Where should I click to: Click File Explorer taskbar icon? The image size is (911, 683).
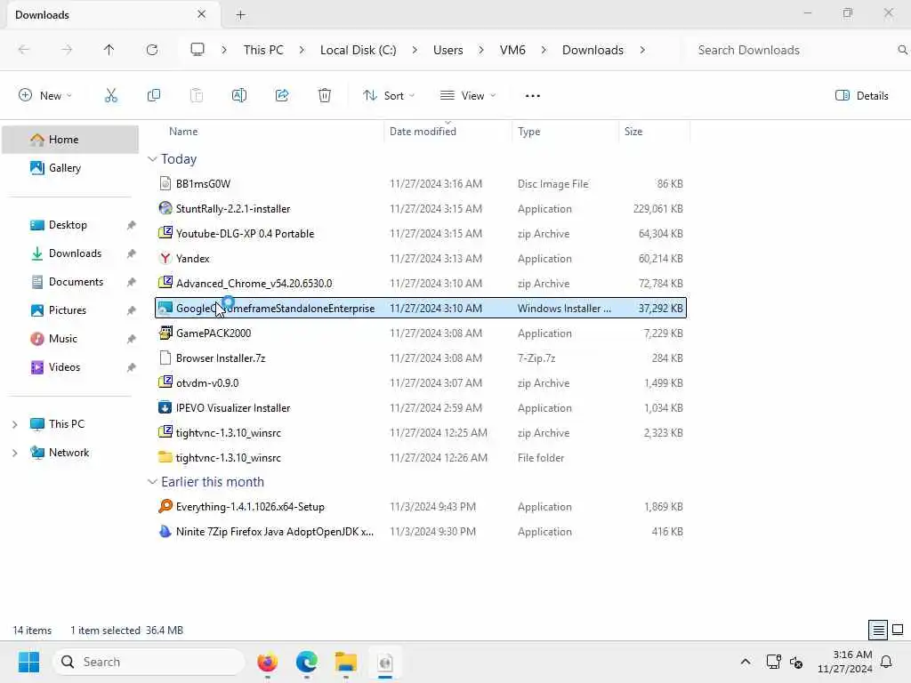click(x=346, y=662)
